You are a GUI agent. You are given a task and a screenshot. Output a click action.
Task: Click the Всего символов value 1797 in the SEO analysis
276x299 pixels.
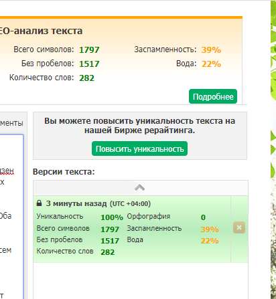[89, 49]
